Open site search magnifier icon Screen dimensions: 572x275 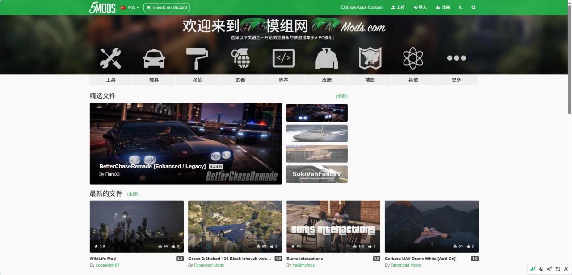[474, 8]
